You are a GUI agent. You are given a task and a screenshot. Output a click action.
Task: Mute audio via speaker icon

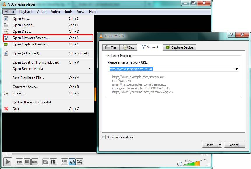[x=179, y=164]
